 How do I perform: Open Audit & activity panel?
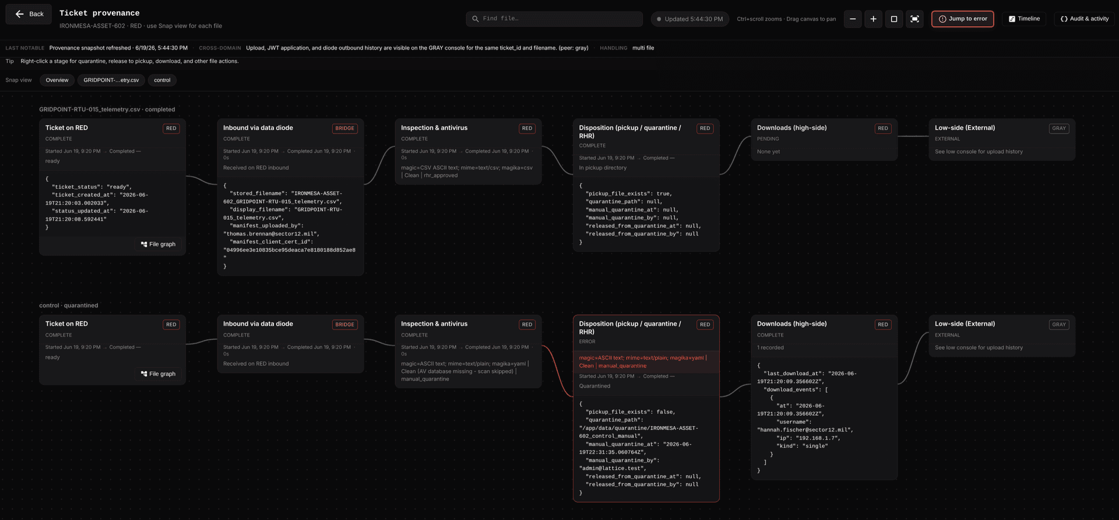coord(1084,19)
